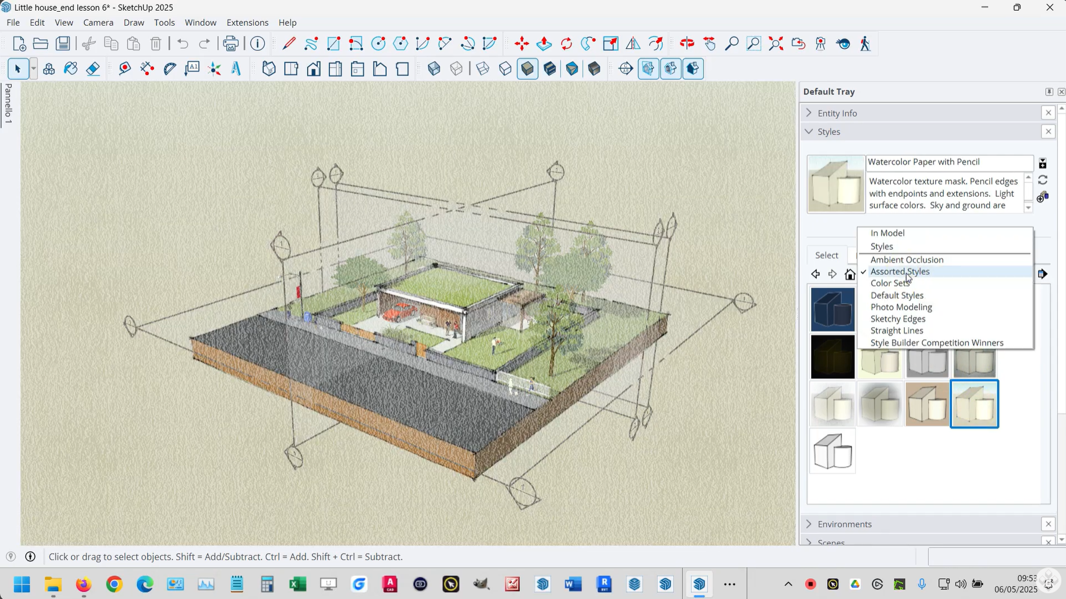The width and height of the screenshot is (1066, 599).
Task: Open the Camera menu
Action: (98, 22)
